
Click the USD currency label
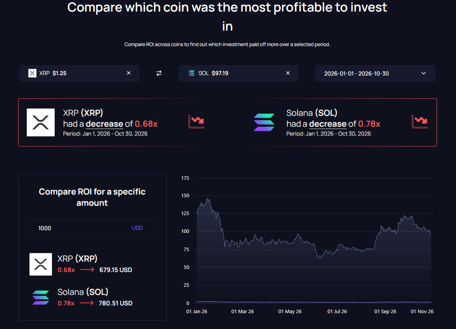pyautogui.click(x=137, y=228)
